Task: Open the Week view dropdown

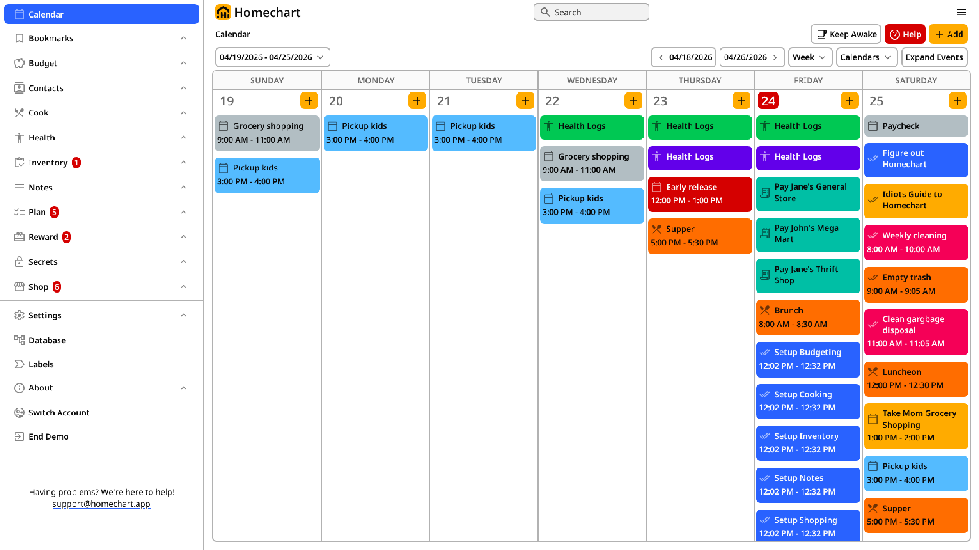Action: click(x=810, y=57)
